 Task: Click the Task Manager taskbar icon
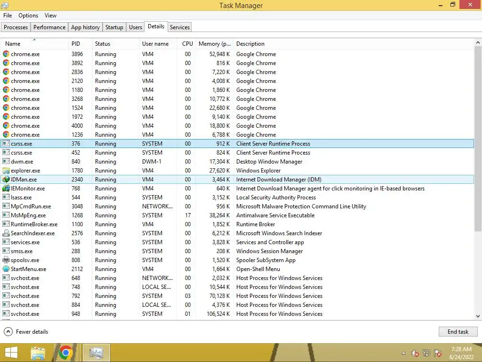coord(96,353)
